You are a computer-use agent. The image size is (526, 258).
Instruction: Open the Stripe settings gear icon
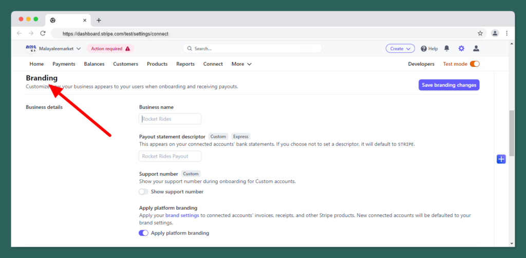pyautogui.click(x=461, y=48)
